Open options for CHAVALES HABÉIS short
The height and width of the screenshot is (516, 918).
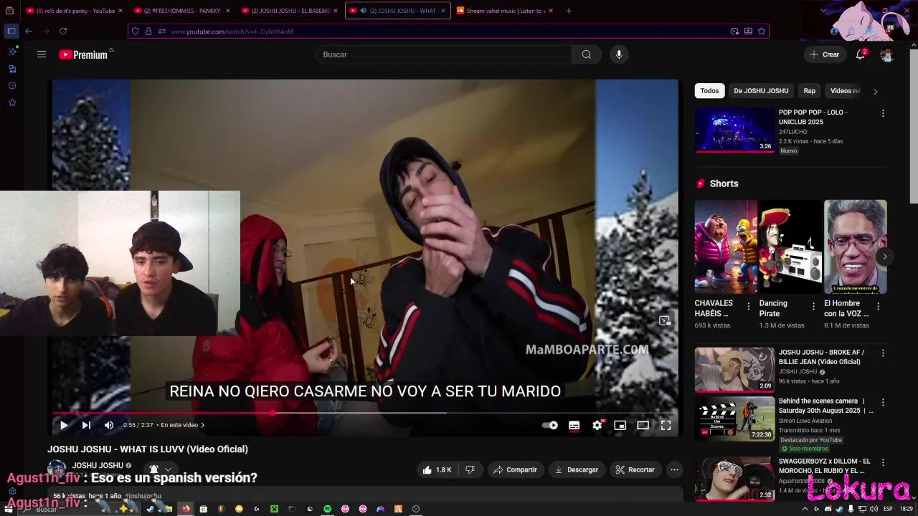749,306
